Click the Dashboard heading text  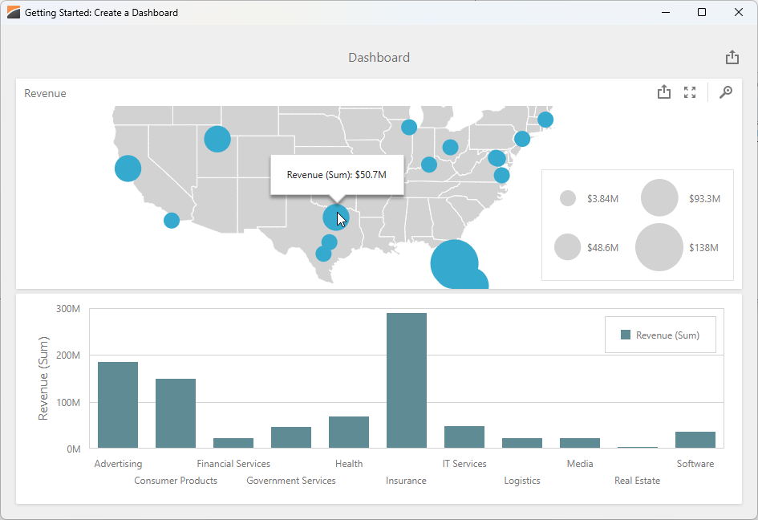tap(379, 57)
